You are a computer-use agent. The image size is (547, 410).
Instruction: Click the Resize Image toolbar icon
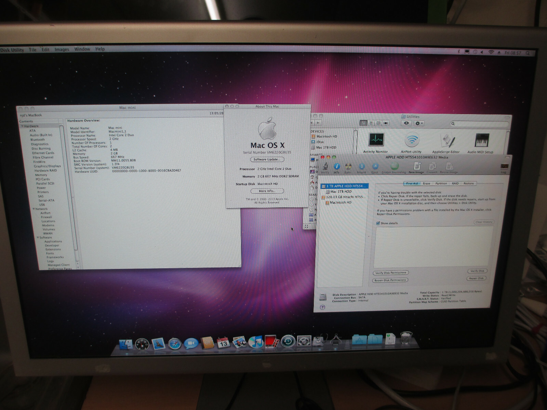(449, 166)
